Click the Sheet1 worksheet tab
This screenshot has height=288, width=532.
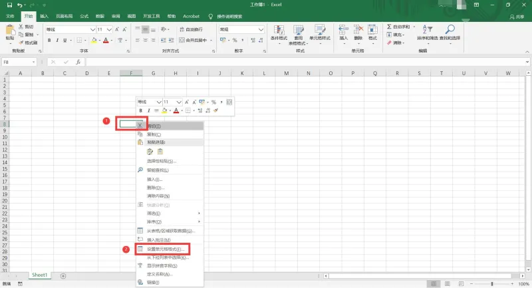coord(39,275)
